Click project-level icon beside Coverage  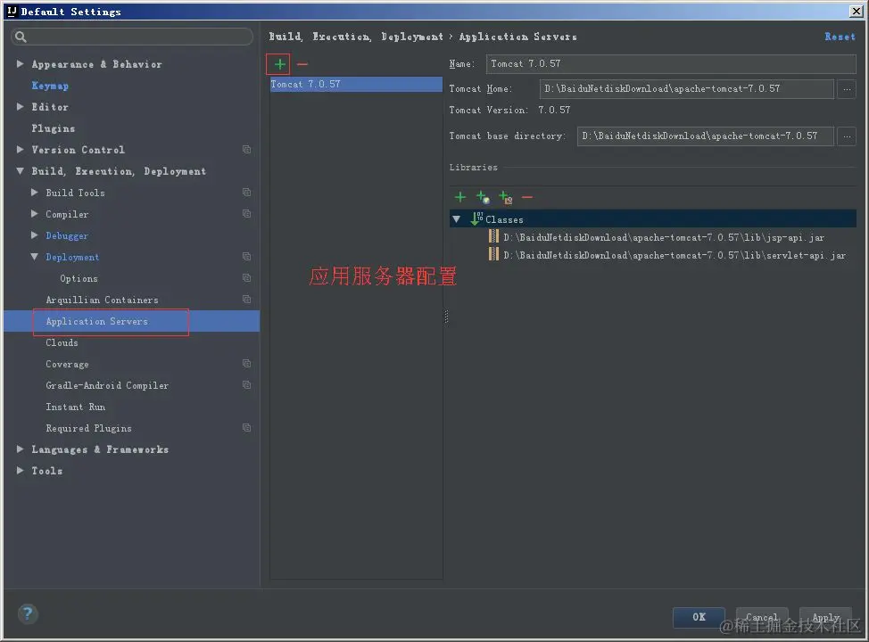click(x=246, y=364)
